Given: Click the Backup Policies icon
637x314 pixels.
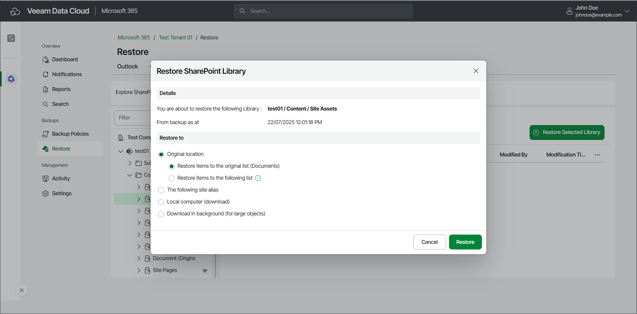Looking at the screenshot, I should pos(45,134).
